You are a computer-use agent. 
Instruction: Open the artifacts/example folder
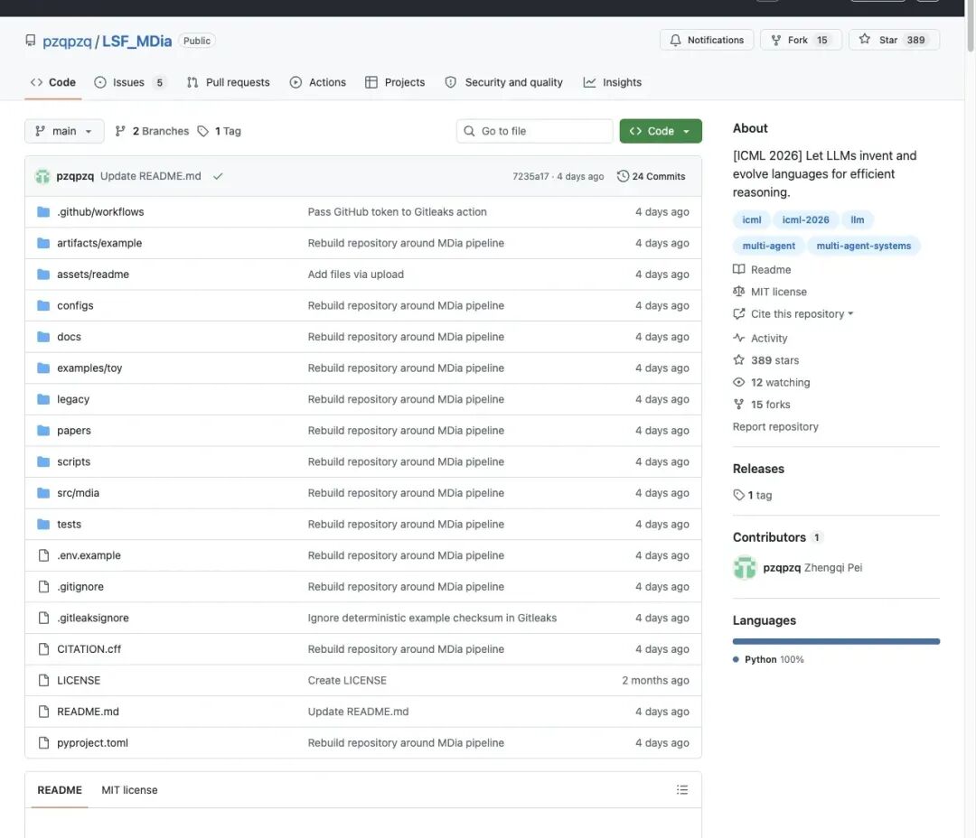click(99, 243)
